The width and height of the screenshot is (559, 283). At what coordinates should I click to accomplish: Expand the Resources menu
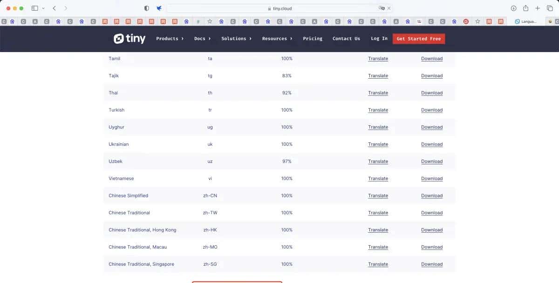pos(277,39)
